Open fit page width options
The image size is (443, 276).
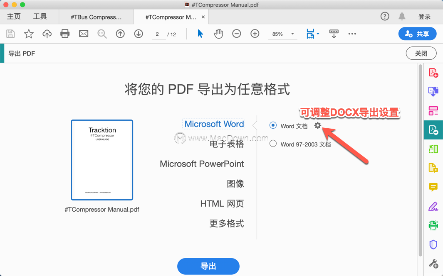click(313, 34)
